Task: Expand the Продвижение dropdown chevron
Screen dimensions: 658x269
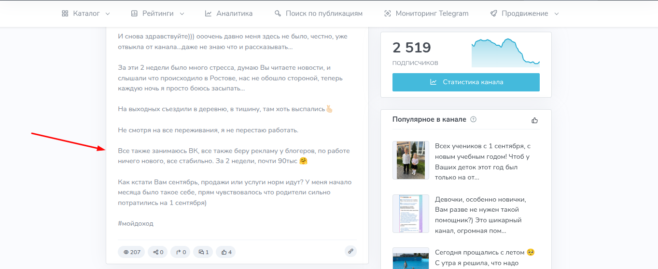Action: [x=556, y=14]
